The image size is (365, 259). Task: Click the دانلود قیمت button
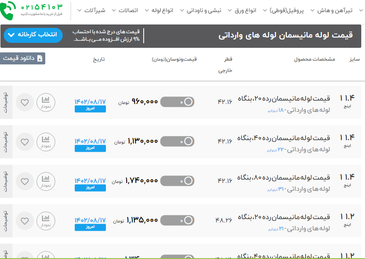tap(23, 59)
